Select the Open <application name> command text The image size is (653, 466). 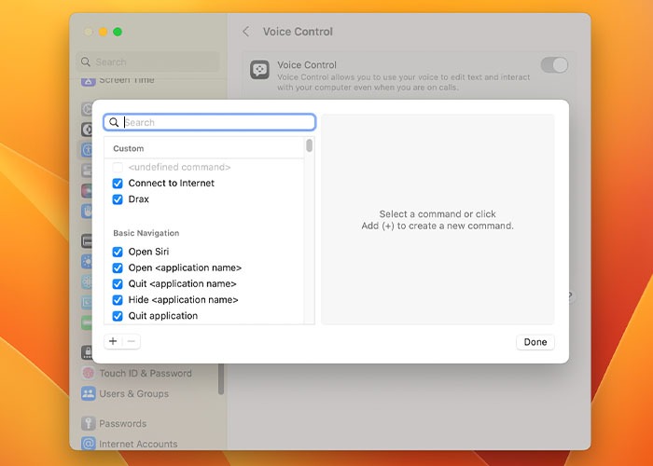[x=185, y=267]
